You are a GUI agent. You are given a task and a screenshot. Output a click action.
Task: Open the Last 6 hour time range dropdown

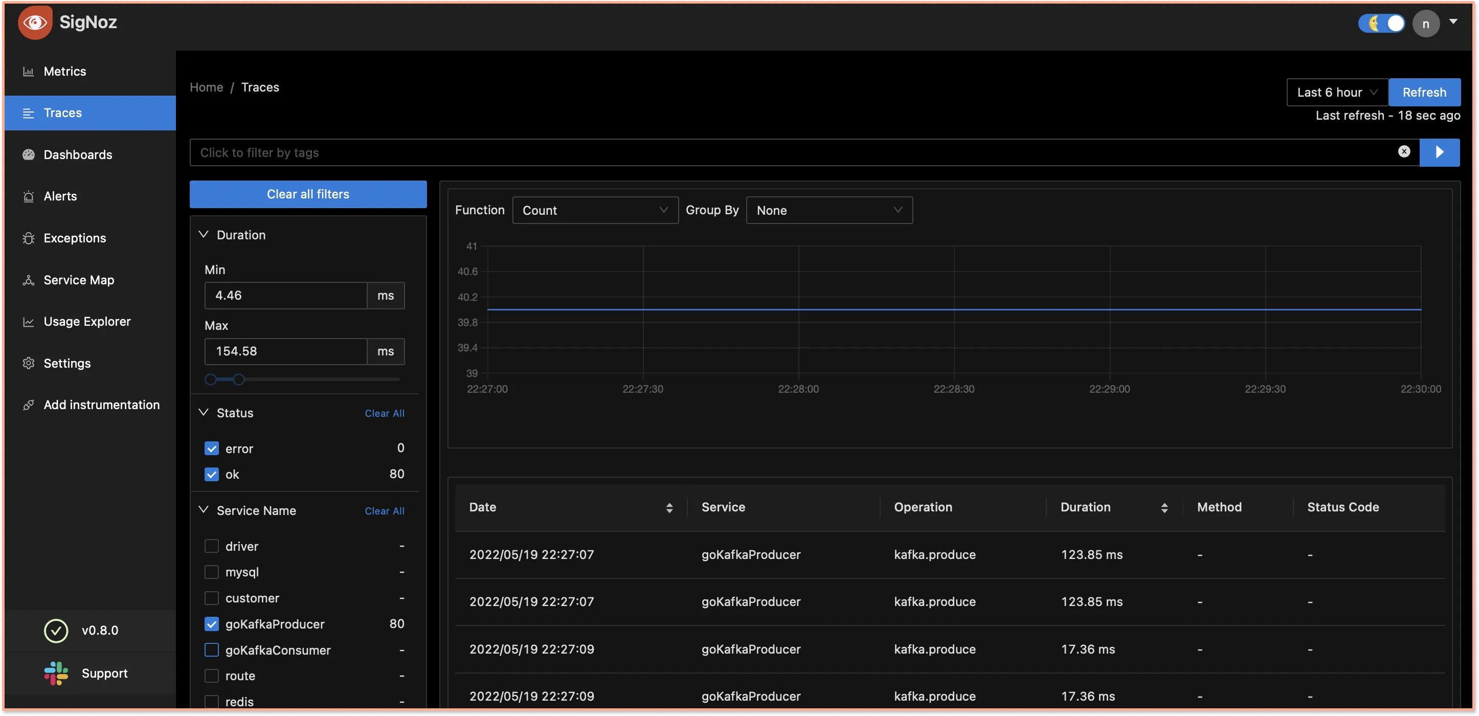pos(1337,93)
